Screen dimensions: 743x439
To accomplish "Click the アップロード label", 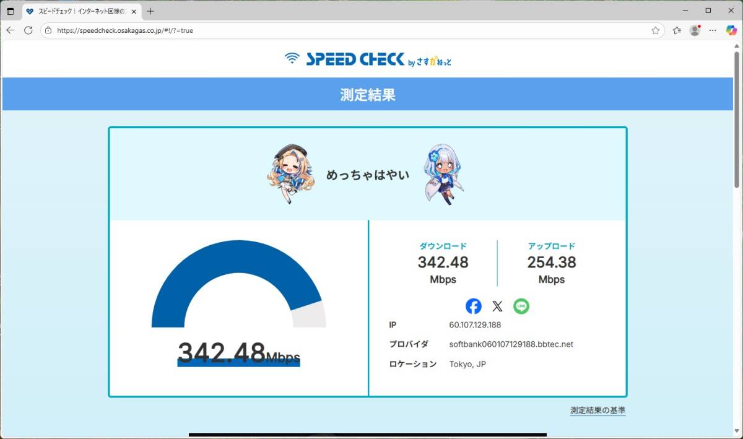I will 552,246.
